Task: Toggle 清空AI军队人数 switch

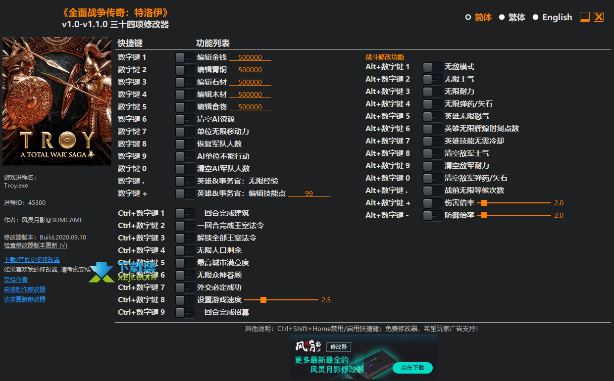Action: tap(185, 169)
